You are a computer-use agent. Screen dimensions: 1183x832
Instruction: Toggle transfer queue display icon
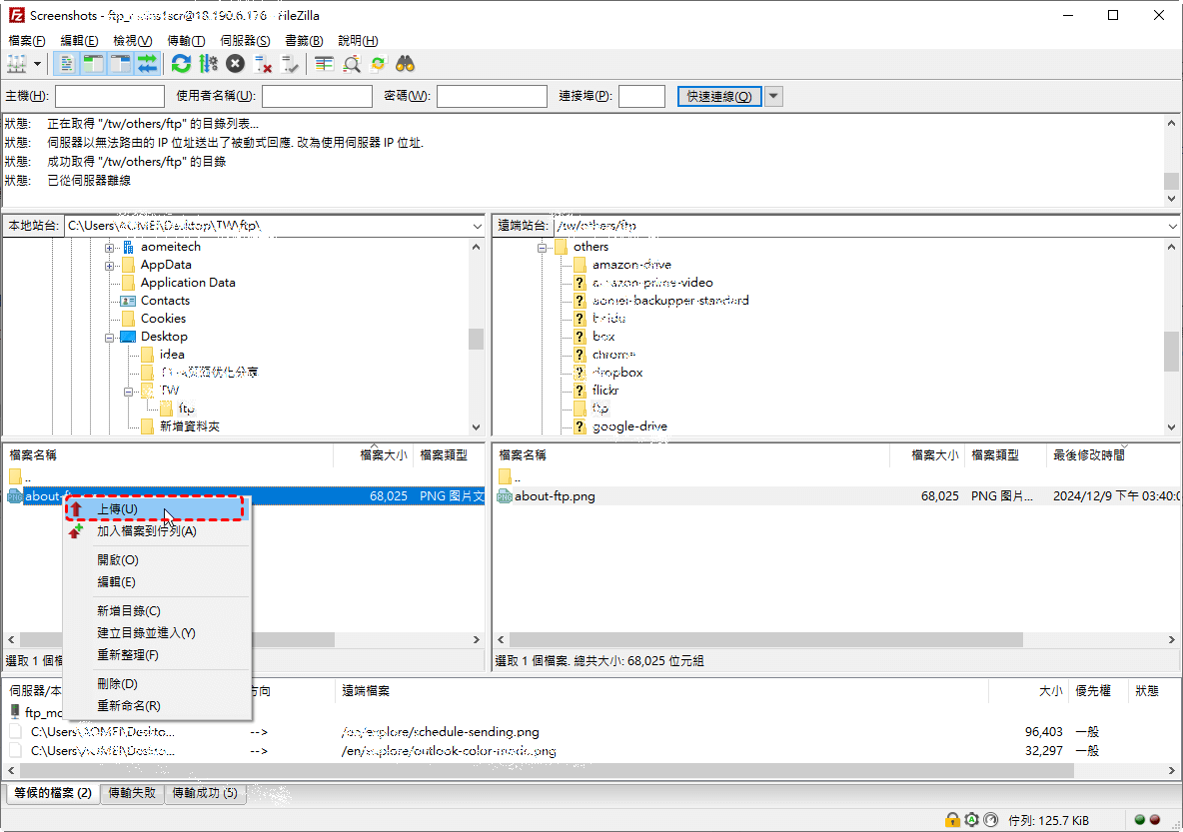(x=147, y=64)
